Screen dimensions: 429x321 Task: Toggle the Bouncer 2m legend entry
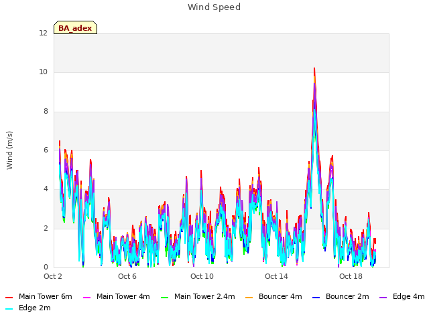click(341, 296)
